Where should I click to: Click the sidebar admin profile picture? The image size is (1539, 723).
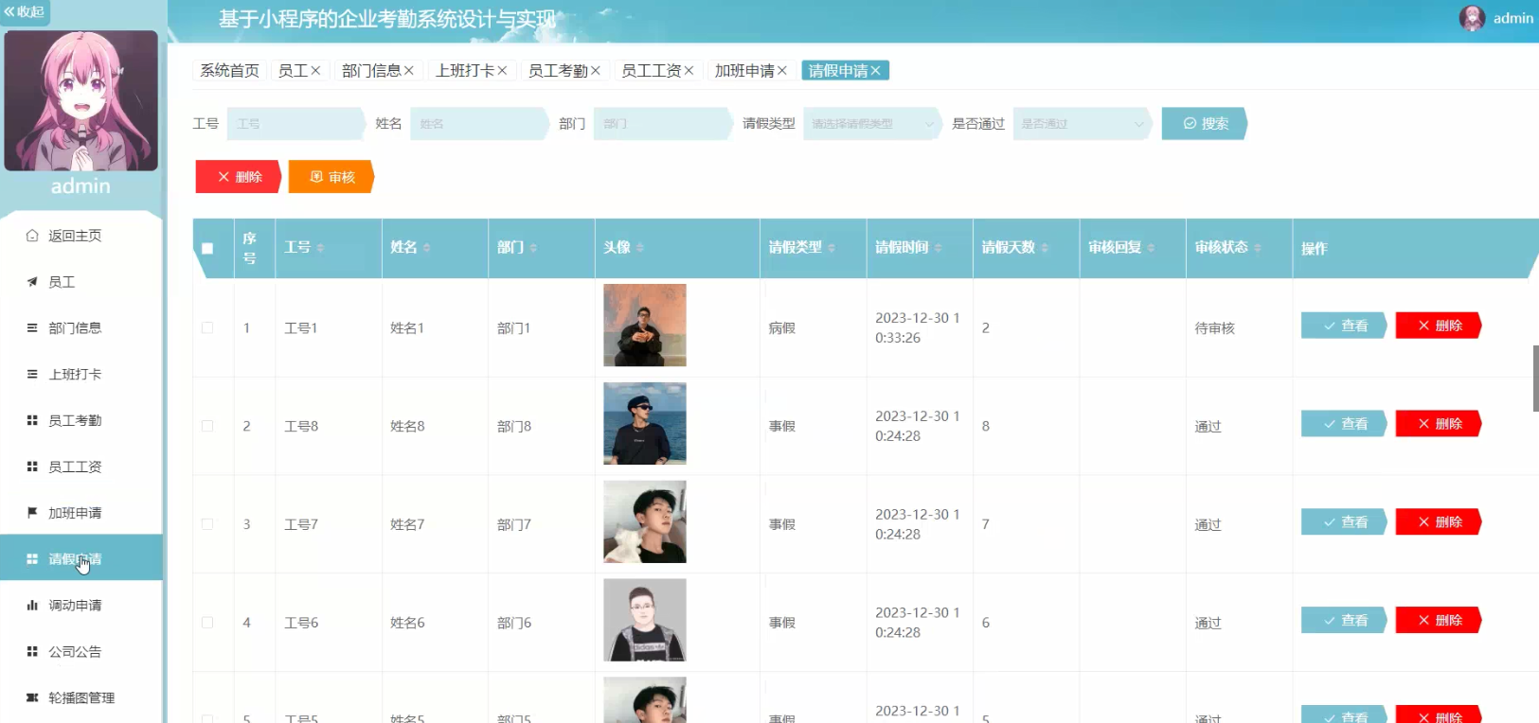click(81, 100)
